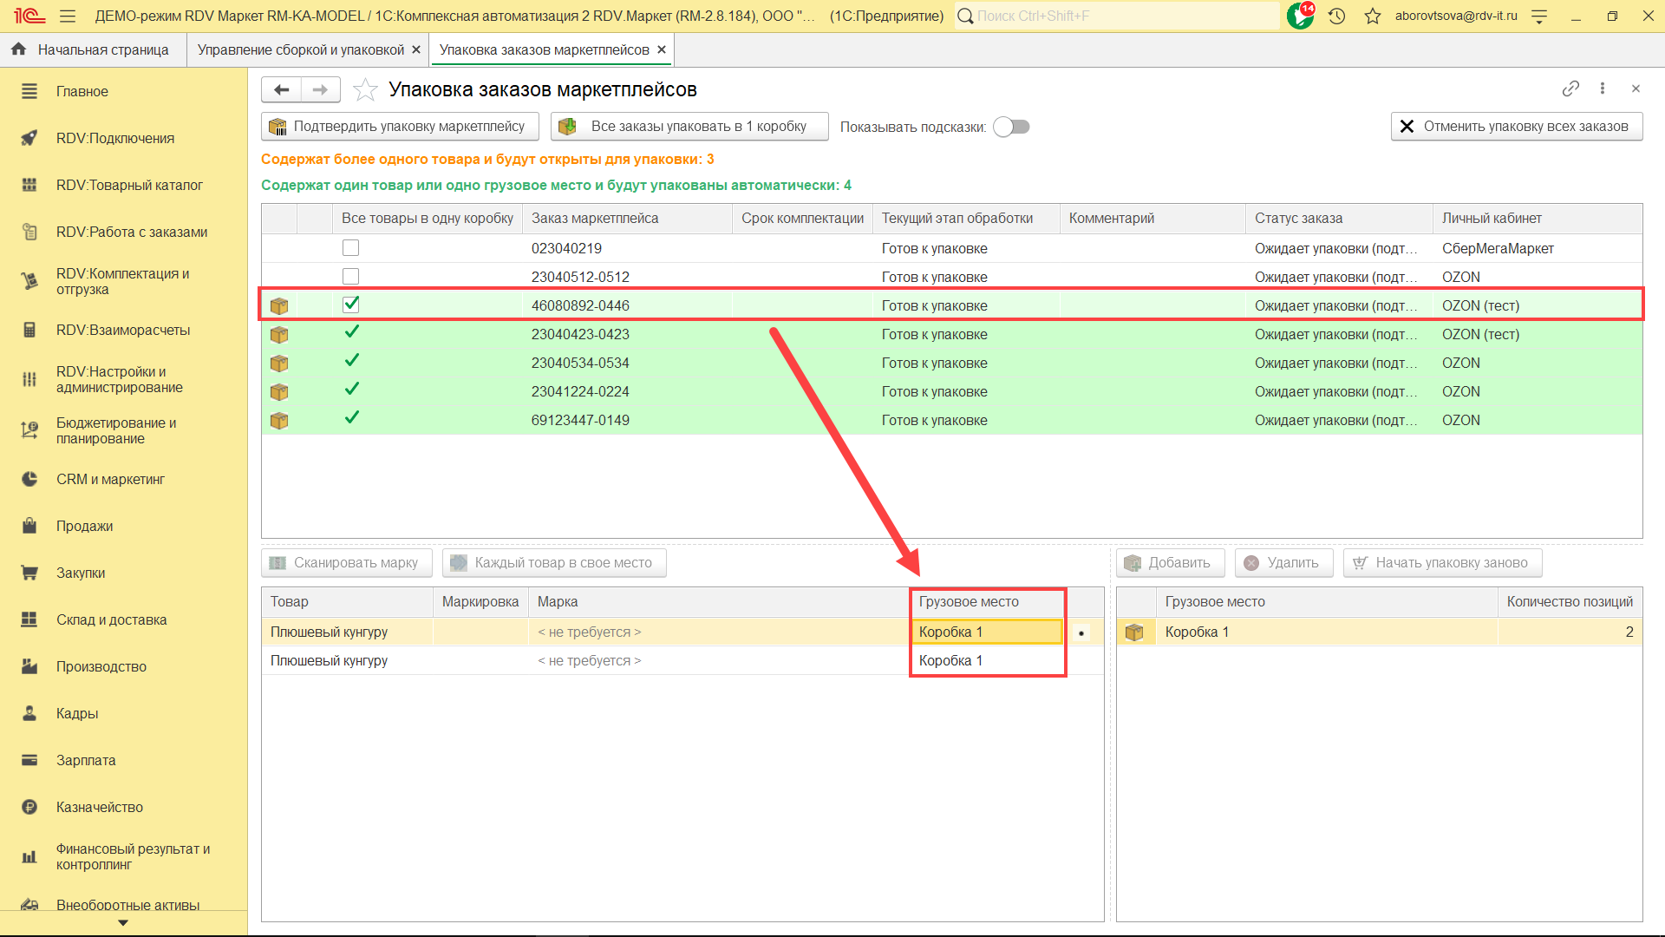Image resolution: width=1665 pixels, height=937 pixels.
Task: Check the box for order 23040512-0512
Action: (350, 277)
